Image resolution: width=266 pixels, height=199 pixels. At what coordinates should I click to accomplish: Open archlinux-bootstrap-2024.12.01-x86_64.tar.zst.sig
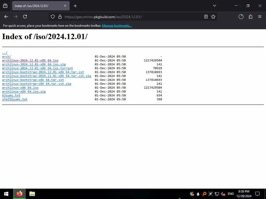[x=47, y=76]
